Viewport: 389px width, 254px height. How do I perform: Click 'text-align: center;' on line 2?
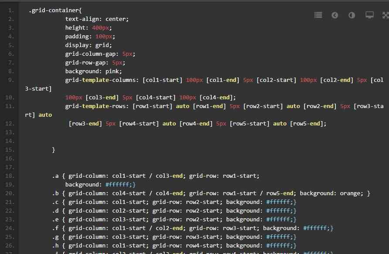pos(97,19)
